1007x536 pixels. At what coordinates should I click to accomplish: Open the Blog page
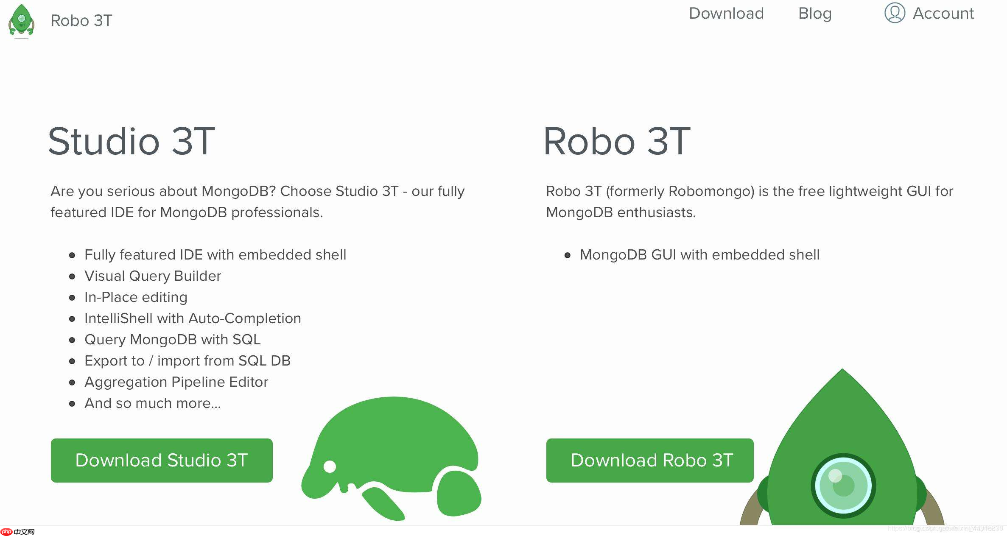coord(815,14)
